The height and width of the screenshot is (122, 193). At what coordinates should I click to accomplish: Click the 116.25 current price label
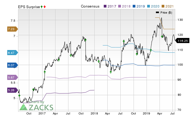coord(183,41)
